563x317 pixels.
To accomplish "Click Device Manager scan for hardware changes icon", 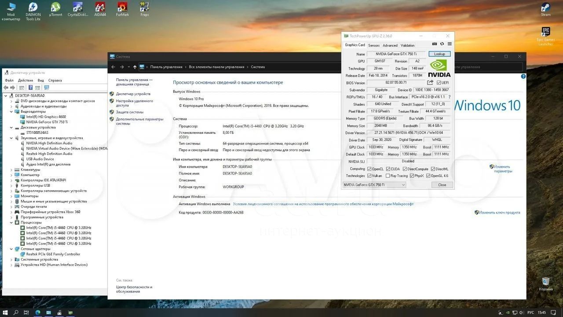I will pos(46,88).
